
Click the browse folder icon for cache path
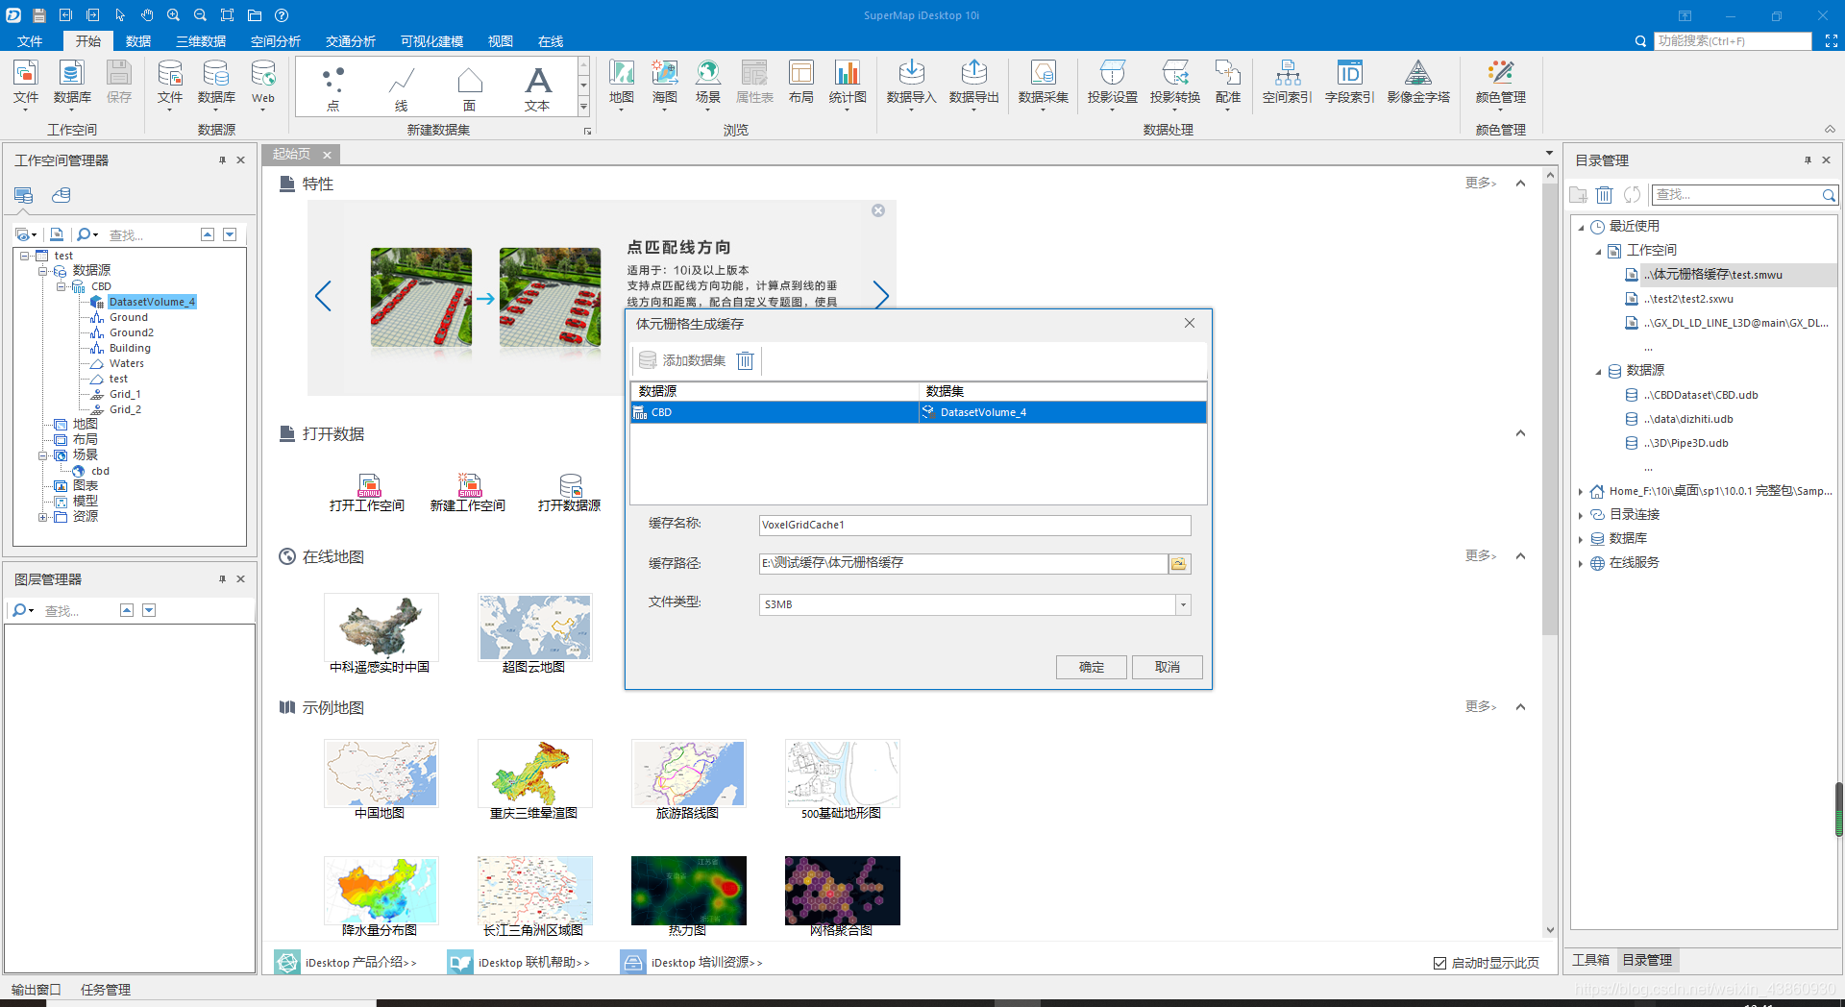pos(1179,564)
